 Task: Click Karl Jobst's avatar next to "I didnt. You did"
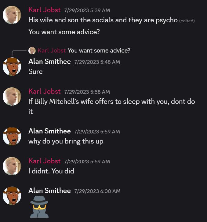coord(12,166)
